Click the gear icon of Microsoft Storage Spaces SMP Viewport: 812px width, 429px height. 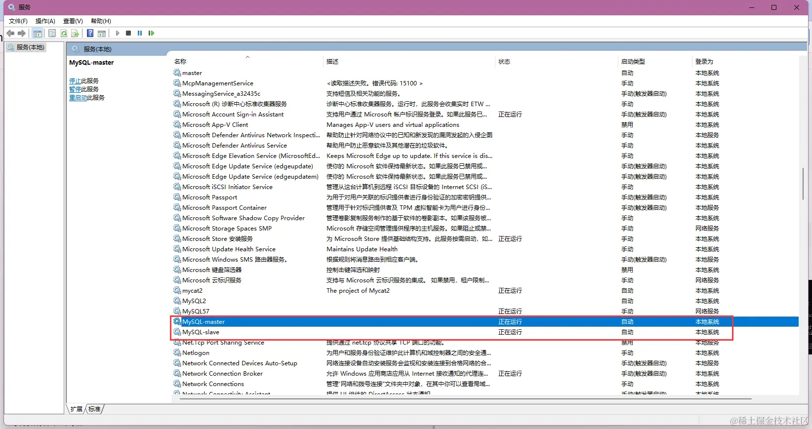177,228
